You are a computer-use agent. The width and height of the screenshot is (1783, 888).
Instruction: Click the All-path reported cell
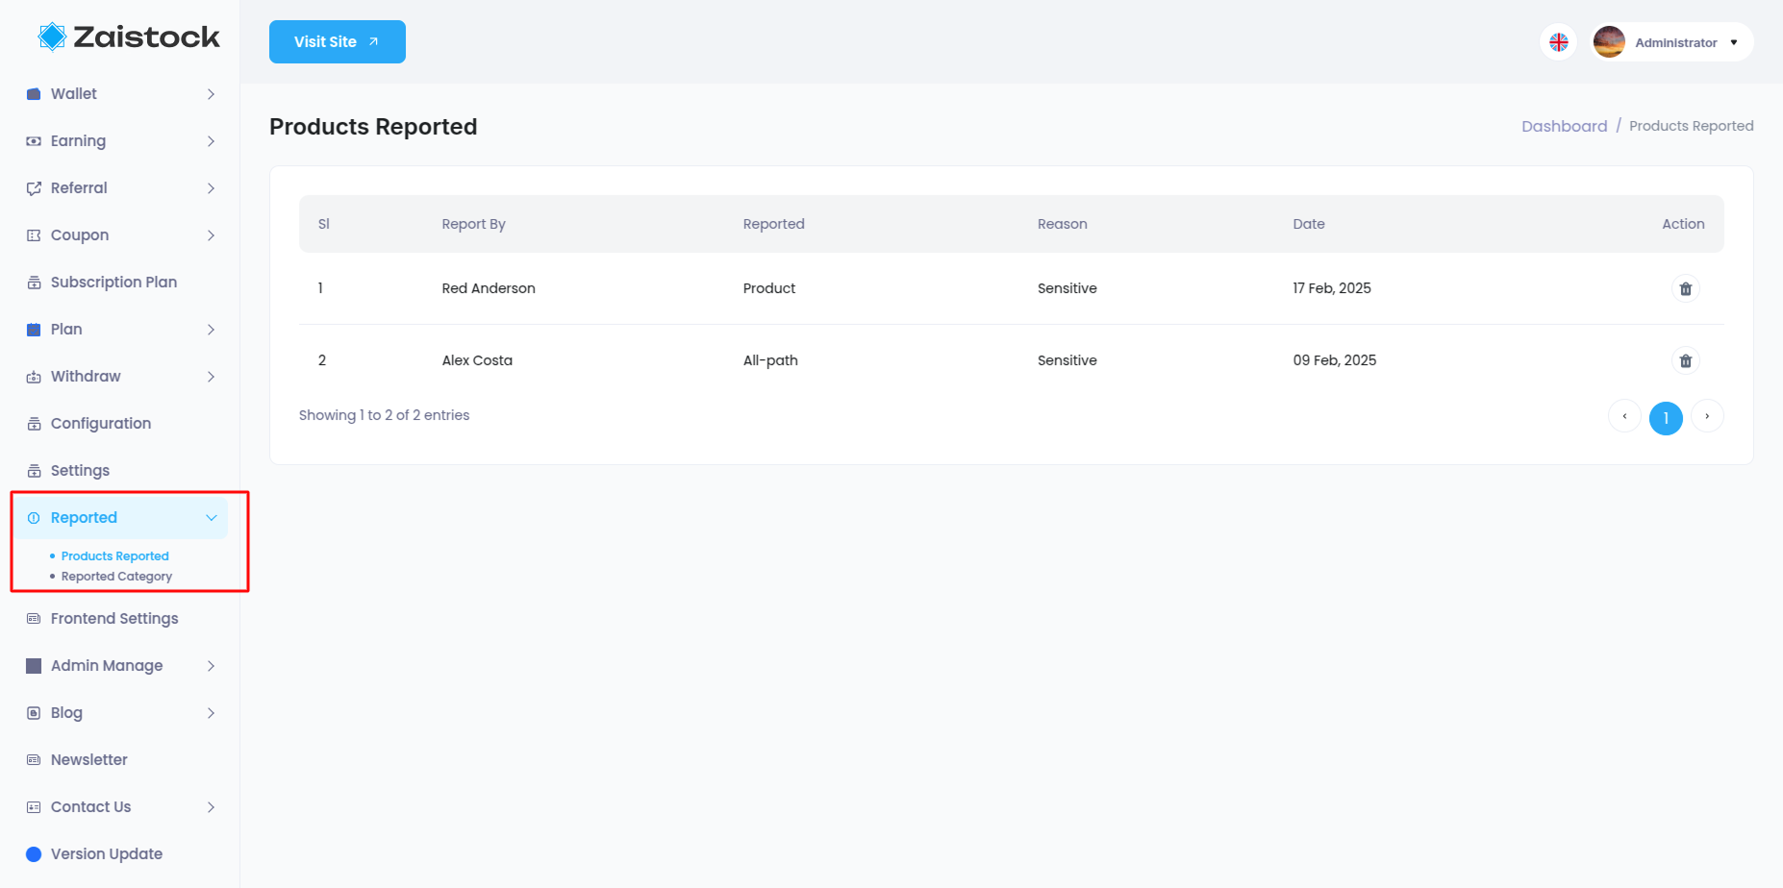pos(770,360)
